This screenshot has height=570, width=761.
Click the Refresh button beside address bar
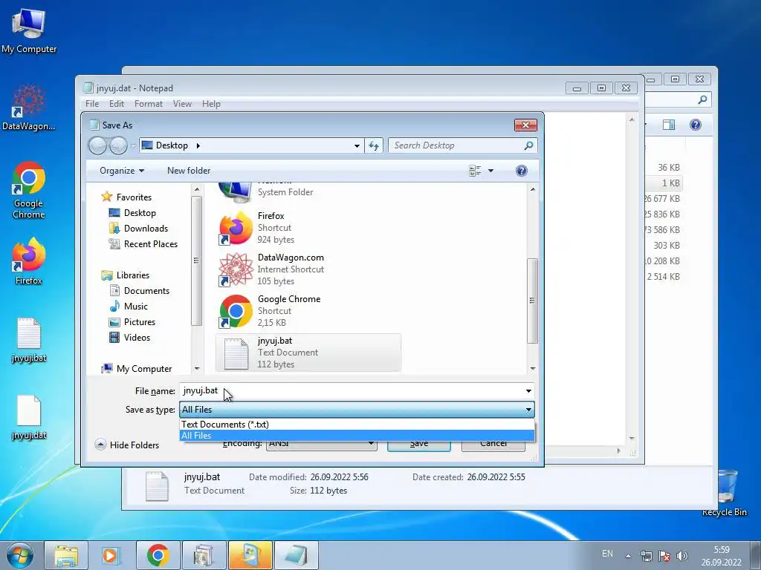(374, 145)
